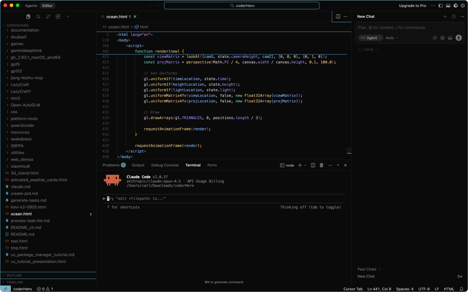Start voice input with microphone icon
The image size is (468, 292).
(x=458, y=38)
